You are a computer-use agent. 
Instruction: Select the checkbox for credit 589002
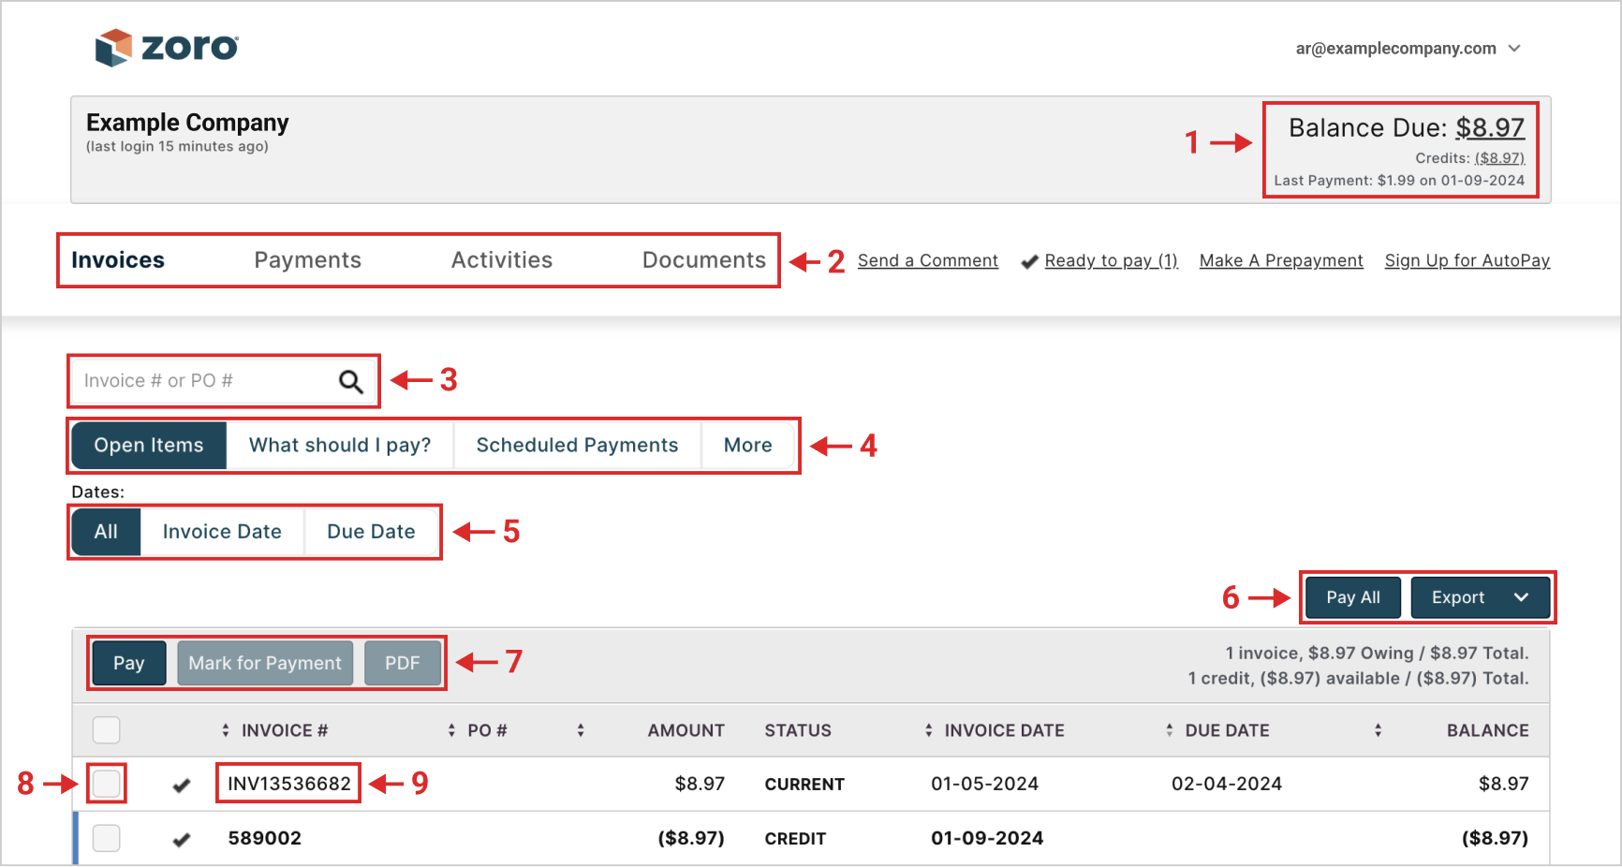107,838
